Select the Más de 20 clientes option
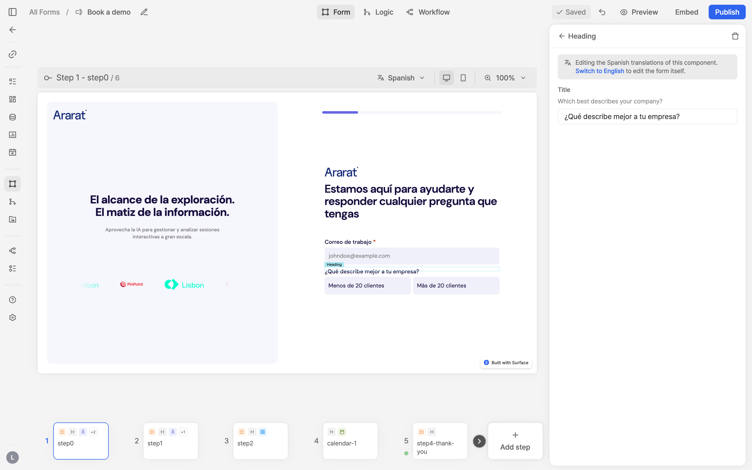This screenshot has height=470, width=752. (456, 285)
